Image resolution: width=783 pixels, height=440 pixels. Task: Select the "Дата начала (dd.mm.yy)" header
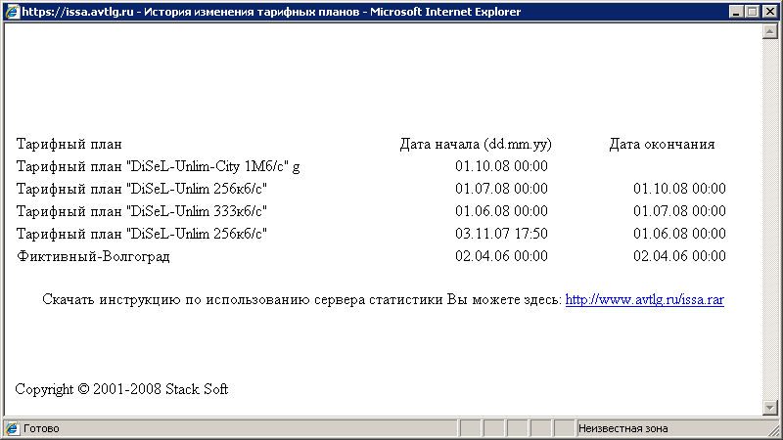pos(476,144)
